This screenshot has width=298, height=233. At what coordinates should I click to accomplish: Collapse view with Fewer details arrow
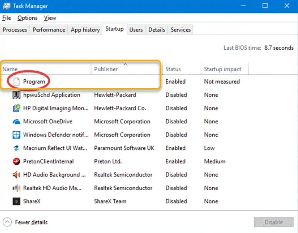[7, 222]
